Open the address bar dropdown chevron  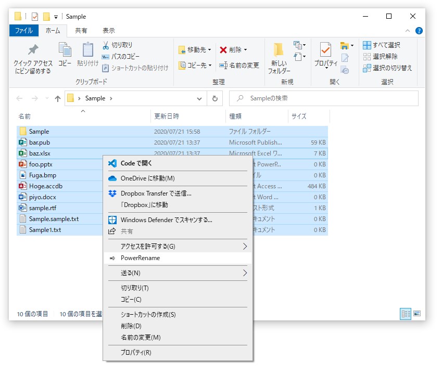click(199, 98)
